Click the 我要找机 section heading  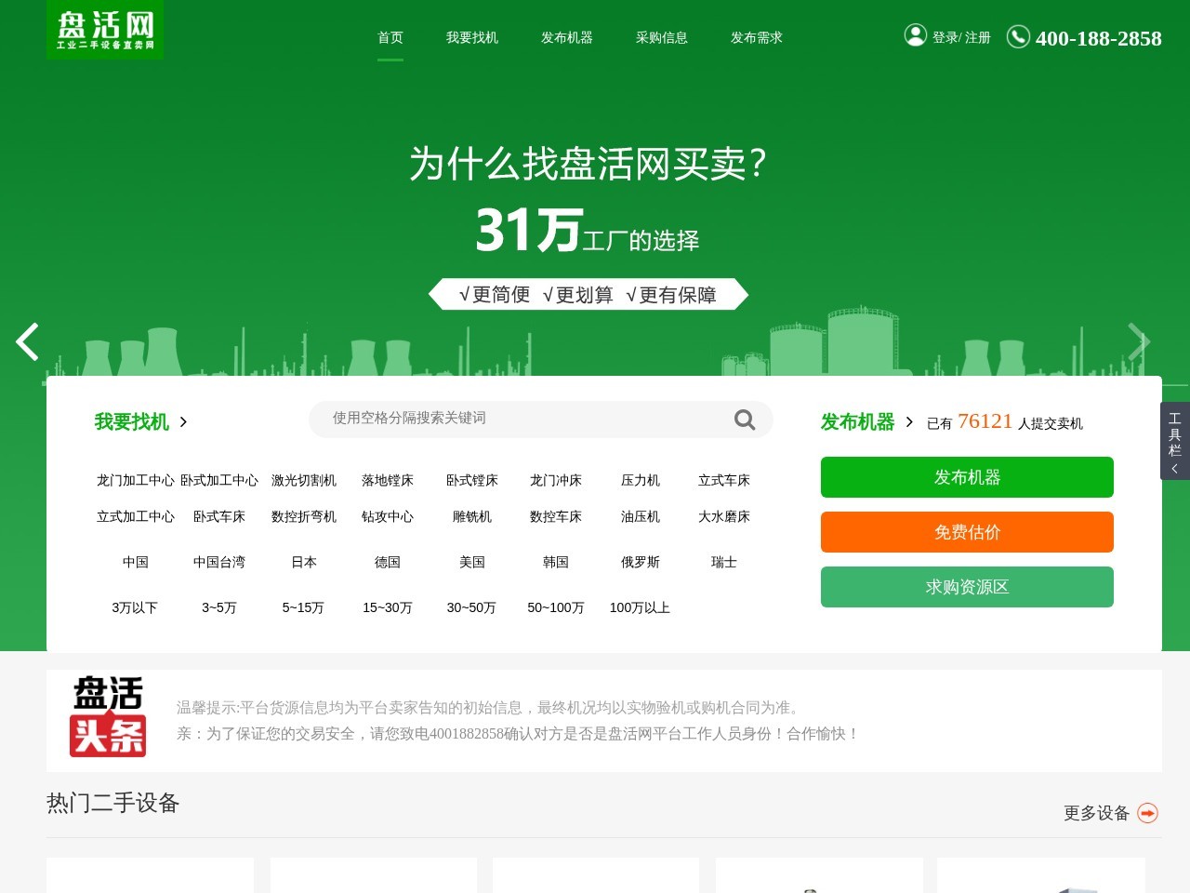click(x=131, y=422)
